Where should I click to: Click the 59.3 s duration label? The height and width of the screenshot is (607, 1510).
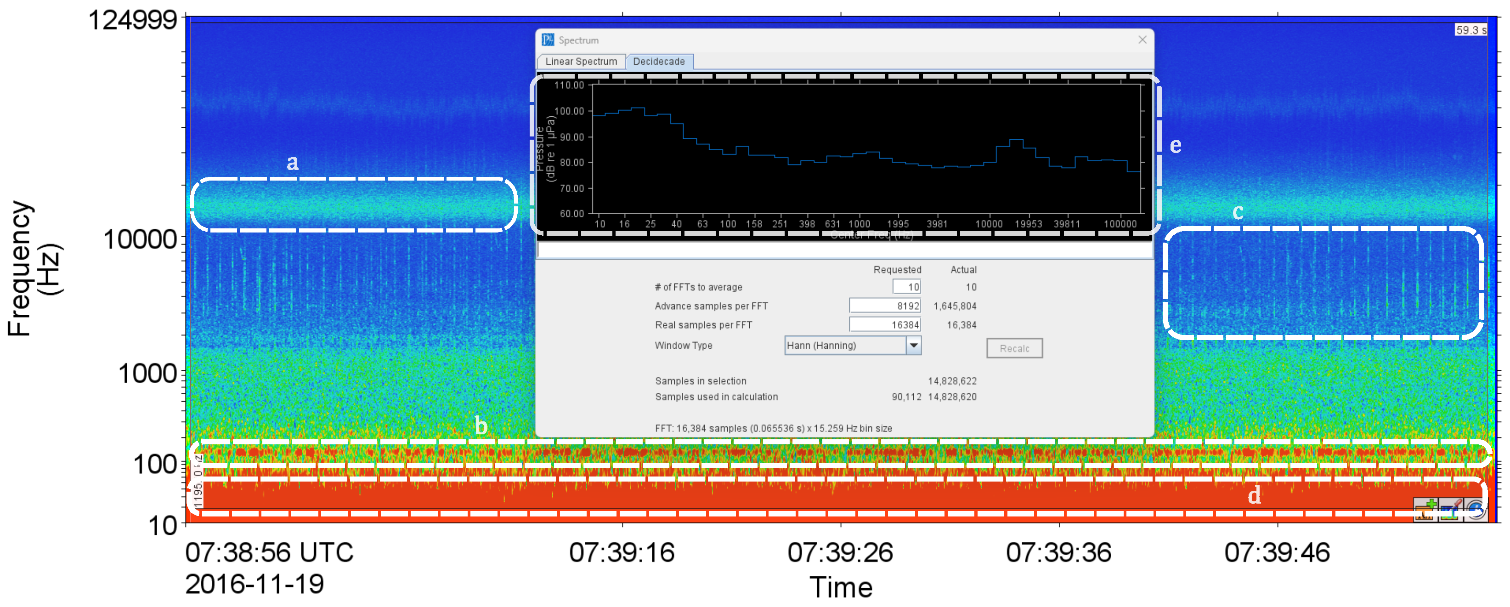[x=1471, y=30]
